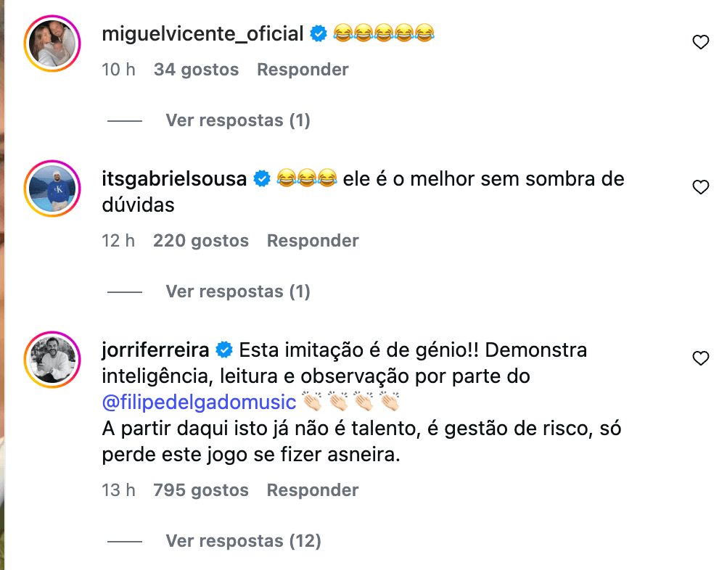Reply to itsgabrielsousa's comment
This screenshot has width=727, height=570.
tap(313, 241)
